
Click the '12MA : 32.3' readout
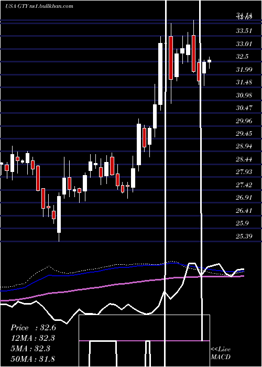point(33,338)
